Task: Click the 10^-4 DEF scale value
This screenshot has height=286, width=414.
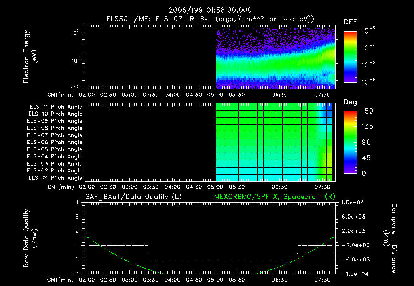Action: click(368, 48)
